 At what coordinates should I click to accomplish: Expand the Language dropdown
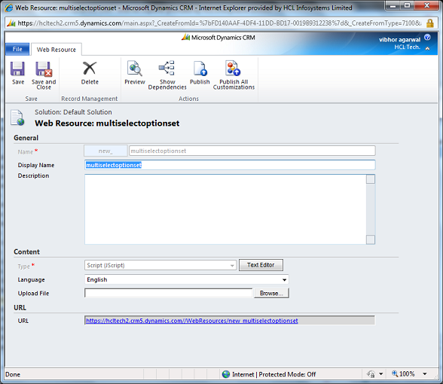pos(285,280)
